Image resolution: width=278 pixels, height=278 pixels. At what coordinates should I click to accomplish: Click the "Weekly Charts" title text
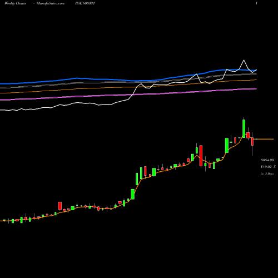click(x=15, y=3)
